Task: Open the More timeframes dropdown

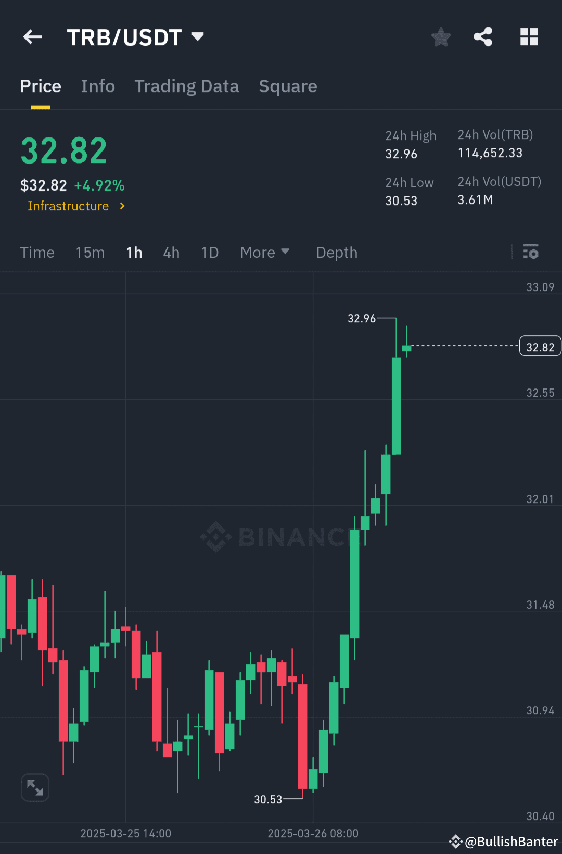Action: coord(265,252)
